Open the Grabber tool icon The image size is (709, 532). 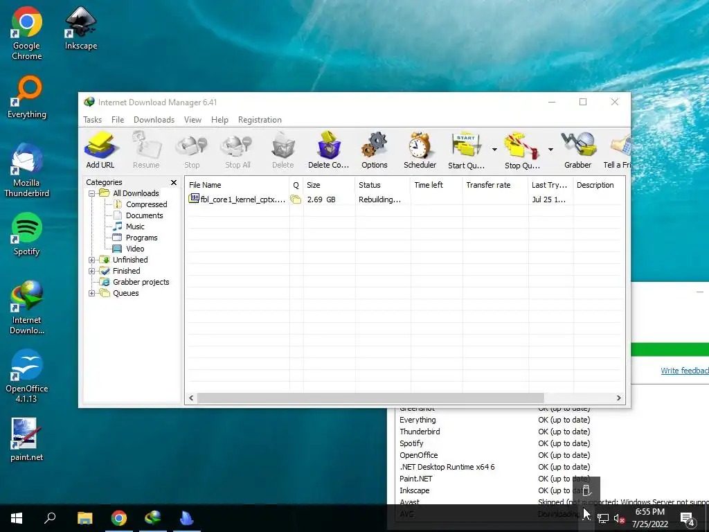(578, 150)
